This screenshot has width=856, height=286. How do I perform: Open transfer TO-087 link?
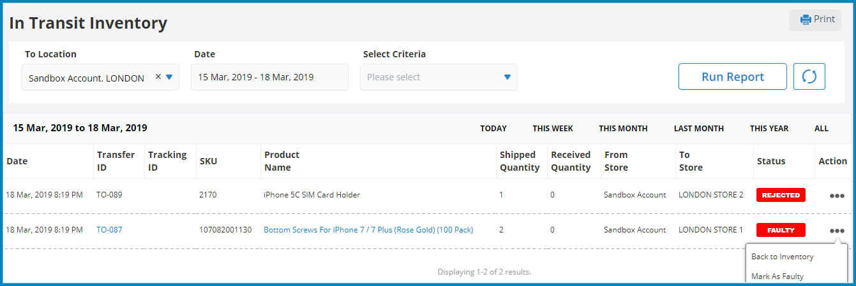109,230
